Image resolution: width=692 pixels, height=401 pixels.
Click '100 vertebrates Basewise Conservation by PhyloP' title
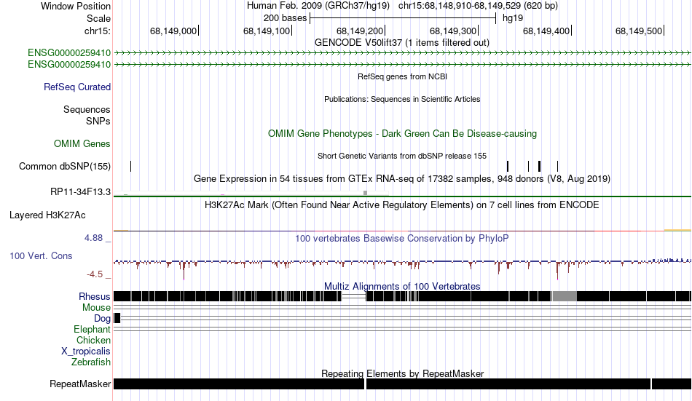(402, 239)
